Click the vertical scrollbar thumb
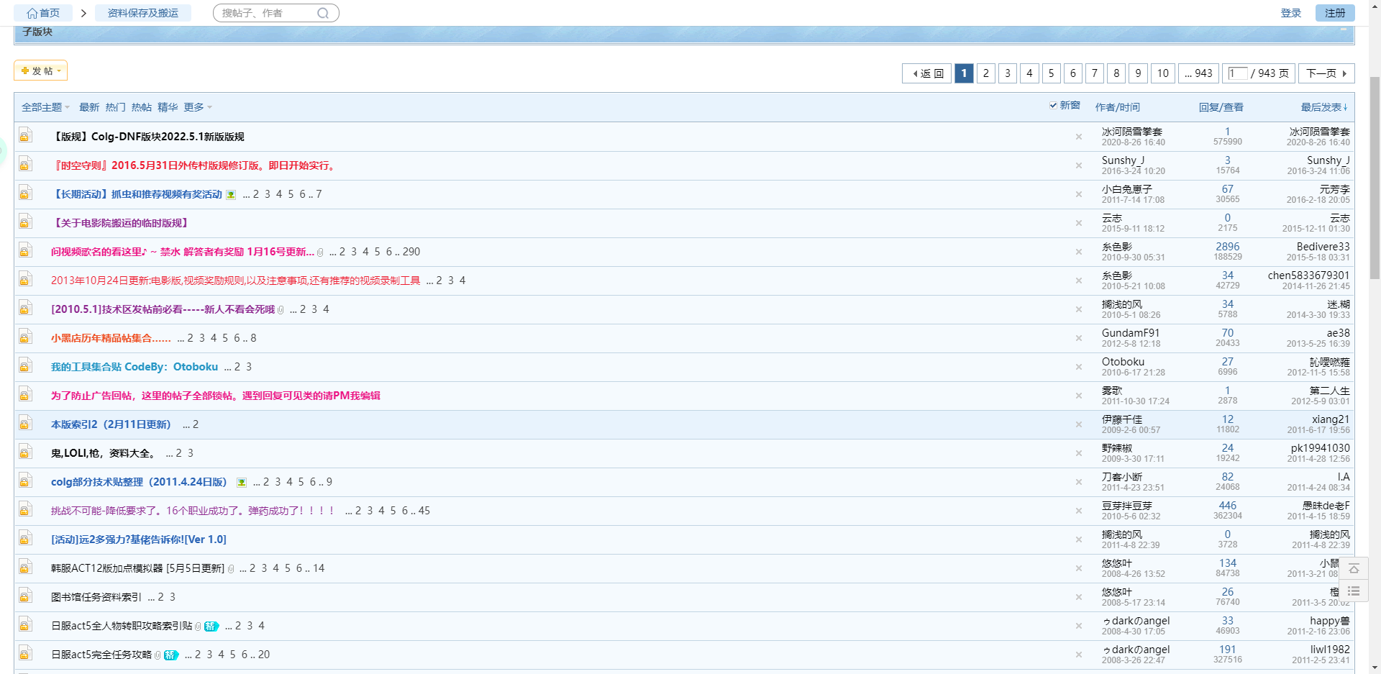Image resolution: width=1381 pixels, height=674 pixels. pyautogui.click(x=1375, y=177)
